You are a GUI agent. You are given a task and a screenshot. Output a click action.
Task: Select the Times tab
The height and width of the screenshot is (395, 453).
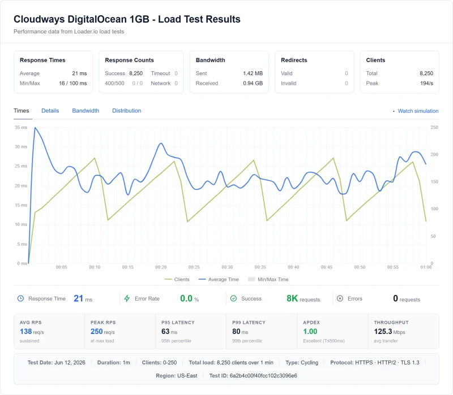22,111
